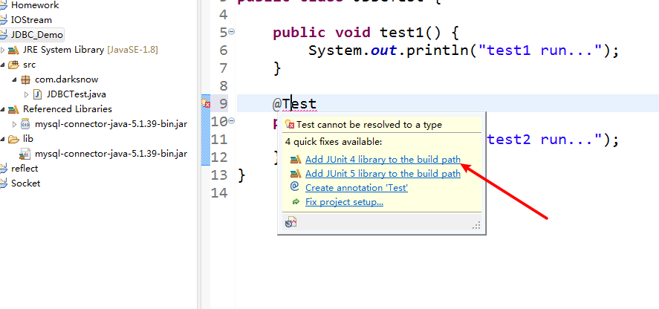Image resolution: width=659 pixels, height=309 pixels.
Task: Collapse the lib folder node
Action: pyautogui.click(x=3, y=139)
